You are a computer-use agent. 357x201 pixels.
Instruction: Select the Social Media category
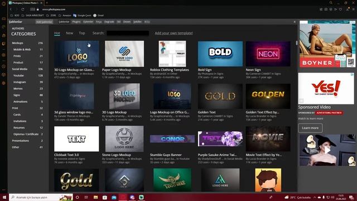27,69
